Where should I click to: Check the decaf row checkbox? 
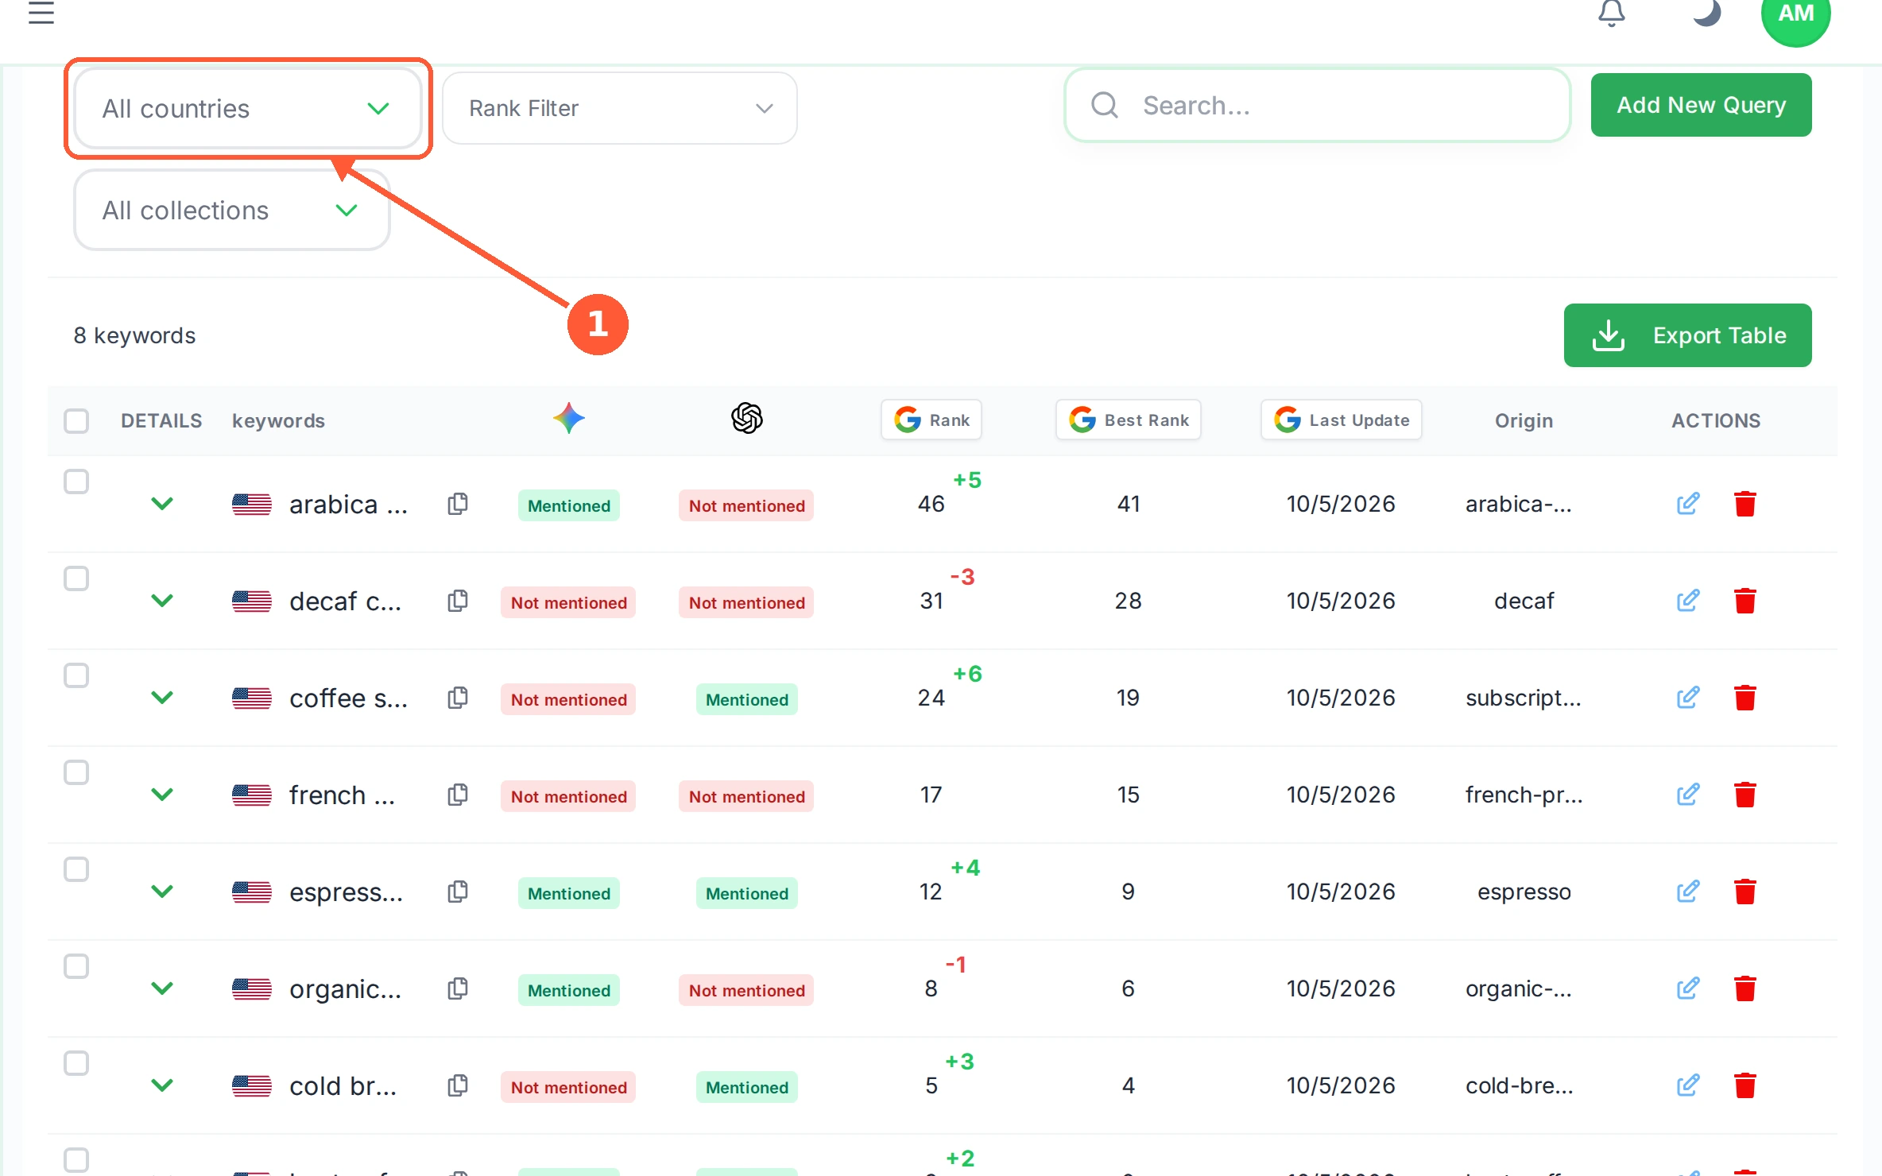pyautogui.click(x=76, y=578)
